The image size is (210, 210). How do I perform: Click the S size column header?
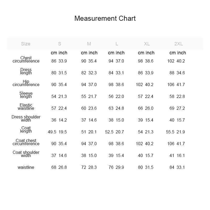[x=60, y=44]
